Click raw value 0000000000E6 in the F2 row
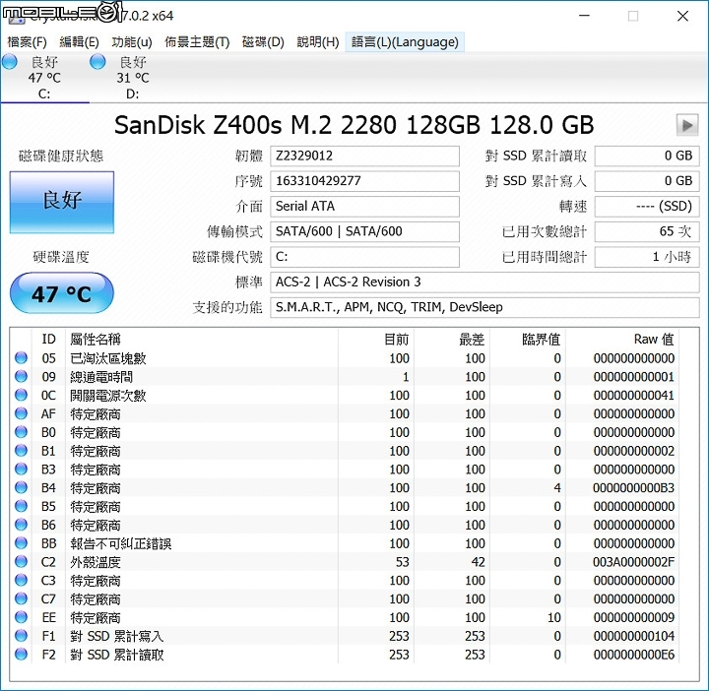Screen dimensions: 709x691 pyautogui.click(x=633, y=655)
